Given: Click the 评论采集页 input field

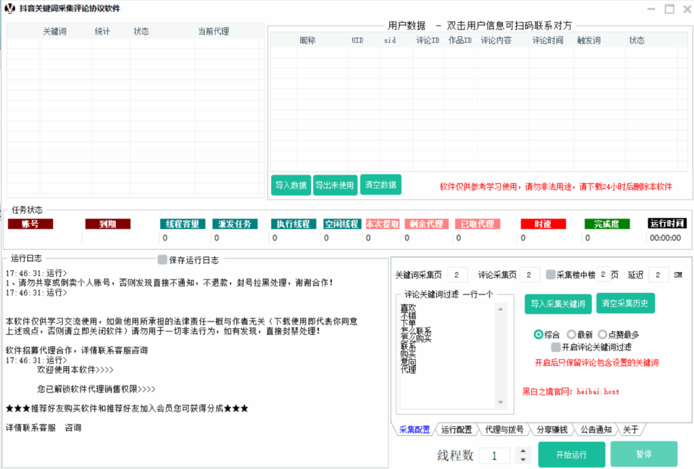Looking at the screenshot, I should coord(529,275).
